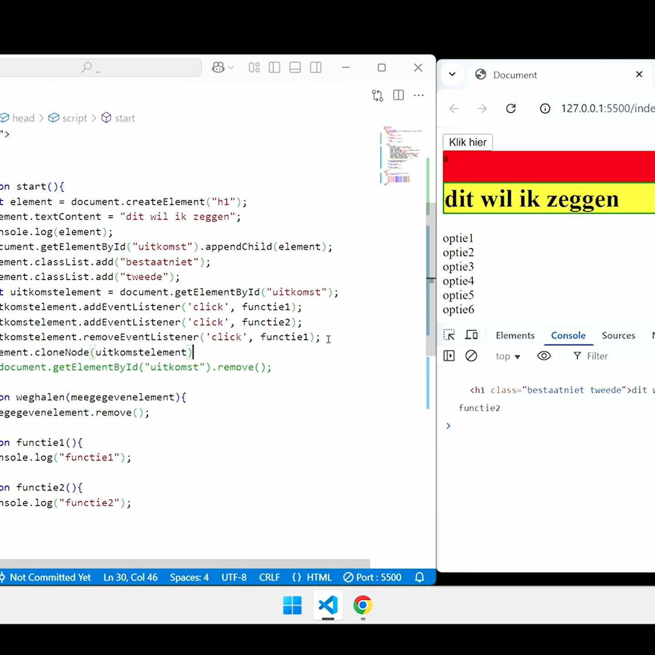Reload the browser page
The height and width of the screenshot is (655, 655).
click(x=511, y=108)
